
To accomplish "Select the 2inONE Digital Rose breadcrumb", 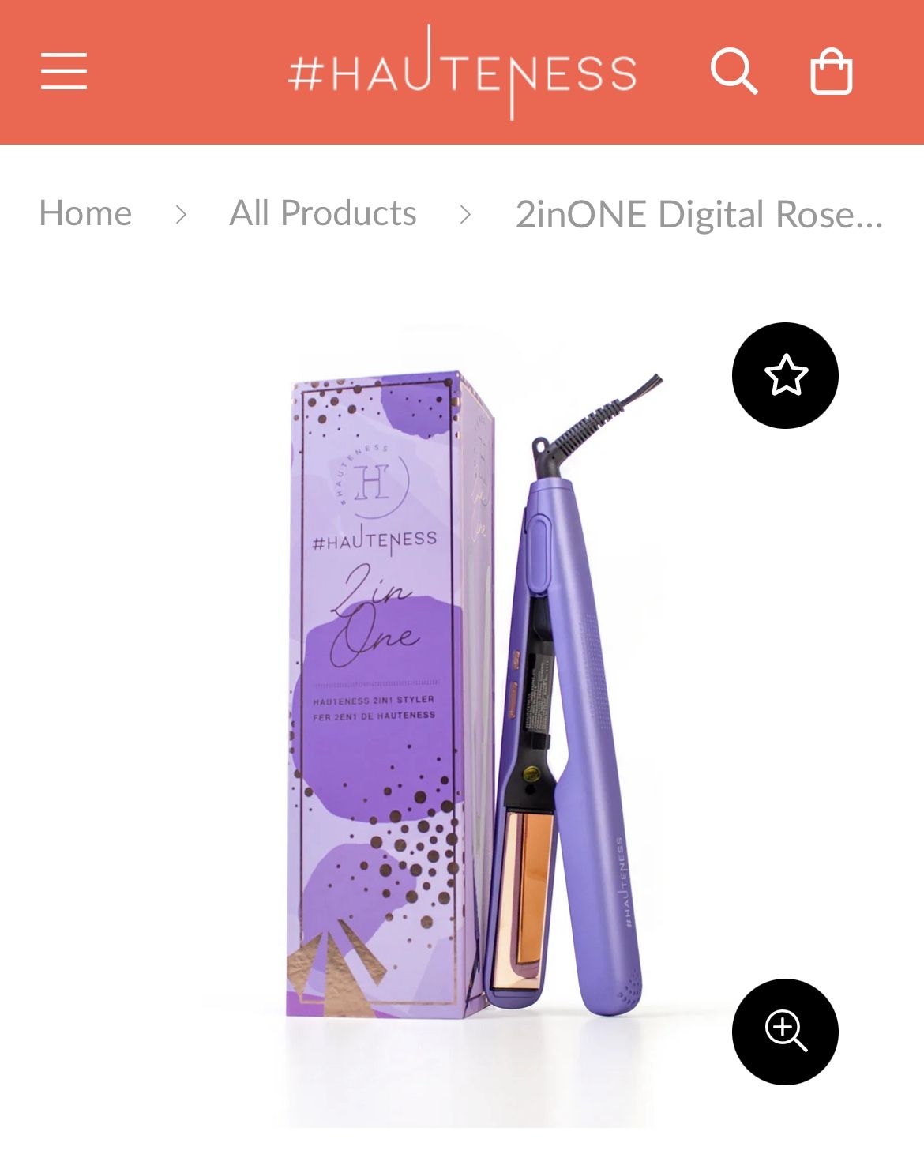I will pyautogui.click(x=699, y=214).
